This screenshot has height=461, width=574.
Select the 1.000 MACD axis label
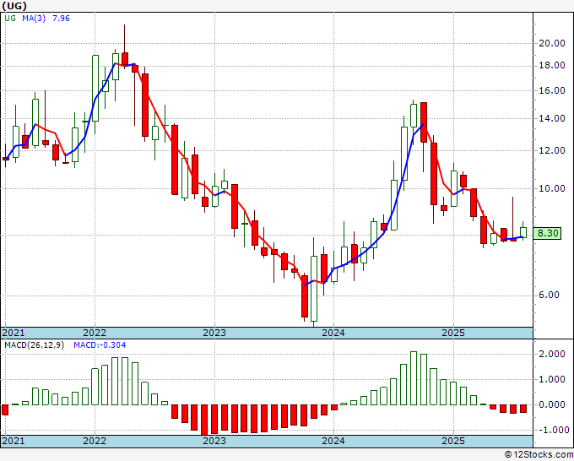coord(552,379)
